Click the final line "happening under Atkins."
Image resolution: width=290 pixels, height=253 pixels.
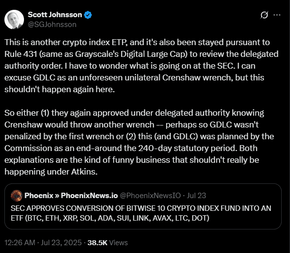pos(51,172)
